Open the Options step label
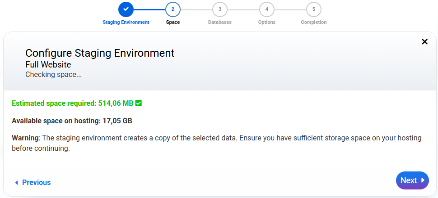The width and height of the screenshot is (438, 198). tap(267, 22)
